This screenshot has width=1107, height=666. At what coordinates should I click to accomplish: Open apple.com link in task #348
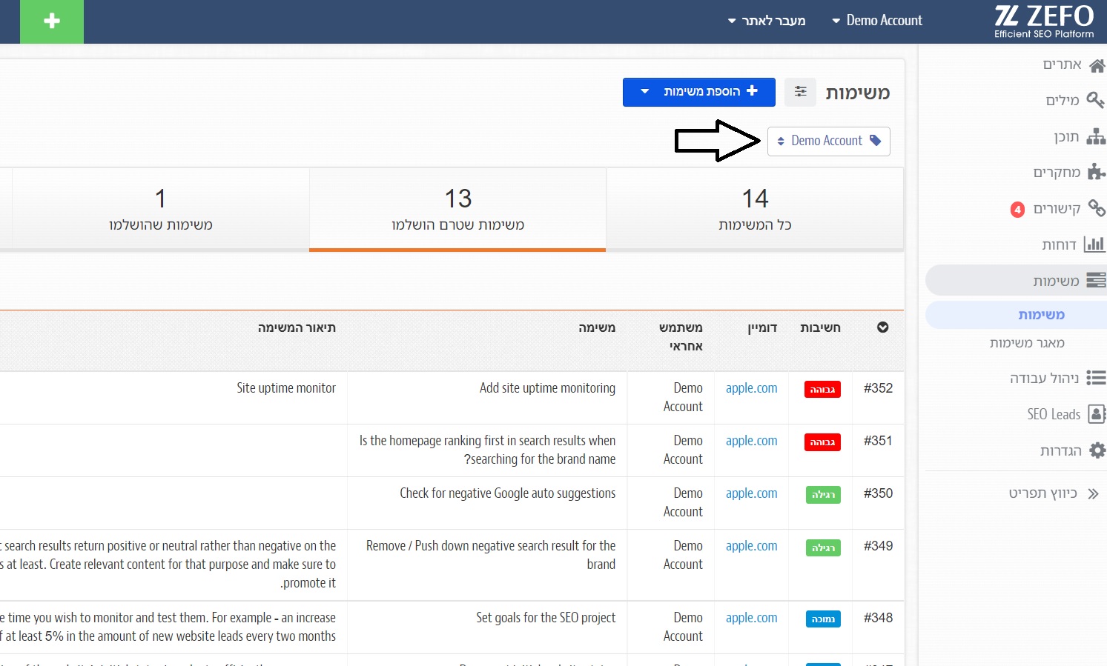[x=752, y=618]
